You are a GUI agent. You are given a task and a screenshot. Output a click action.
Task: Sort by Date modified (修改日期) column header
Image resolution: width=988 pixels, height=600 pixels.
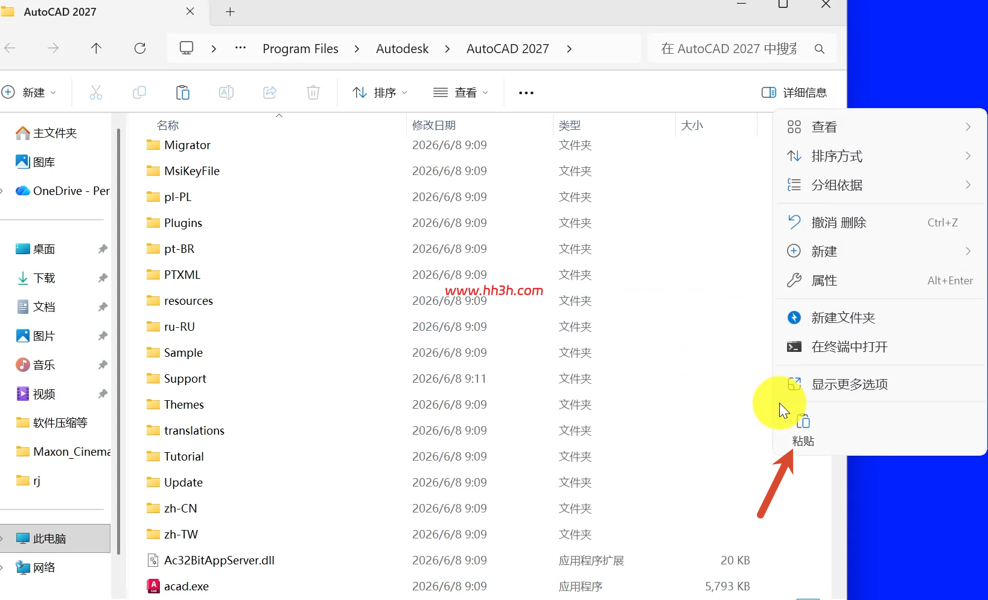point(434,125)
